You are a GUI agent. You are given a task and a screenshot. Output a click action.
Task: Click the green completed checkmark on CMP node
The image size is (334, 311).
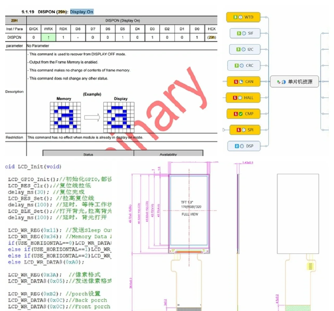point(241,114)
